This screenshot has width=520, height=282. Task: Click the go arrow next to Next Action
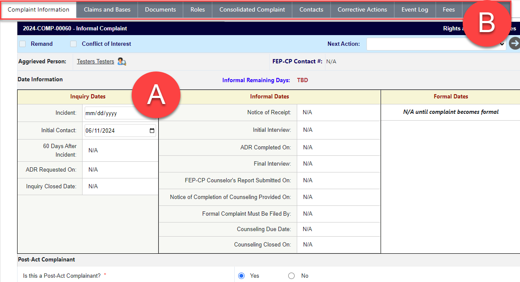(x=514, y=43)
